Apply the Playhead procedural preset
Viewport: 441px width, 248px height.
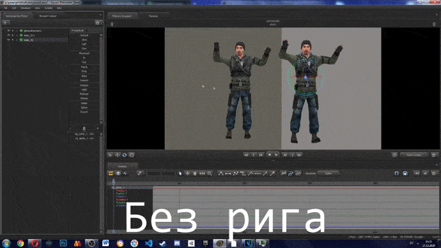click(84, 53)
